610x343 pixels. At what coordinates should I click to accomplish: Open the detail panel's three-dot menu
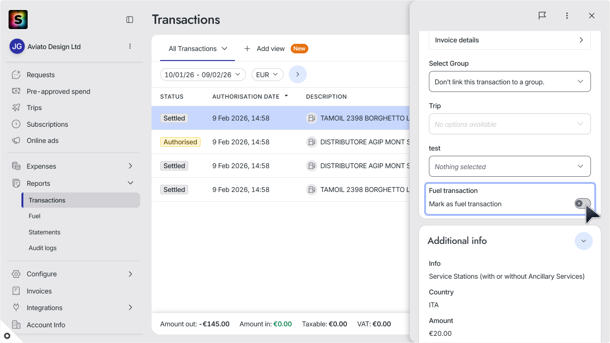click(567, 16)
